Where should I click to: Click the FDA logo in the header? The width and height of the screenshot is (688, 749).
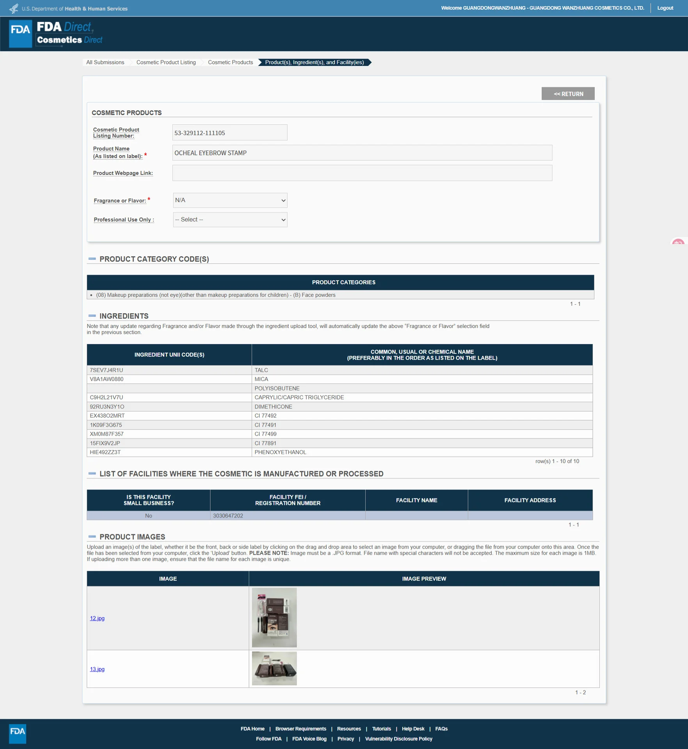[20, 34]
